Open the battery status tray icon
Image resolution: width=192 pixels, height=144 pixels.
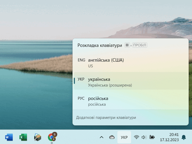click(152, 137)
